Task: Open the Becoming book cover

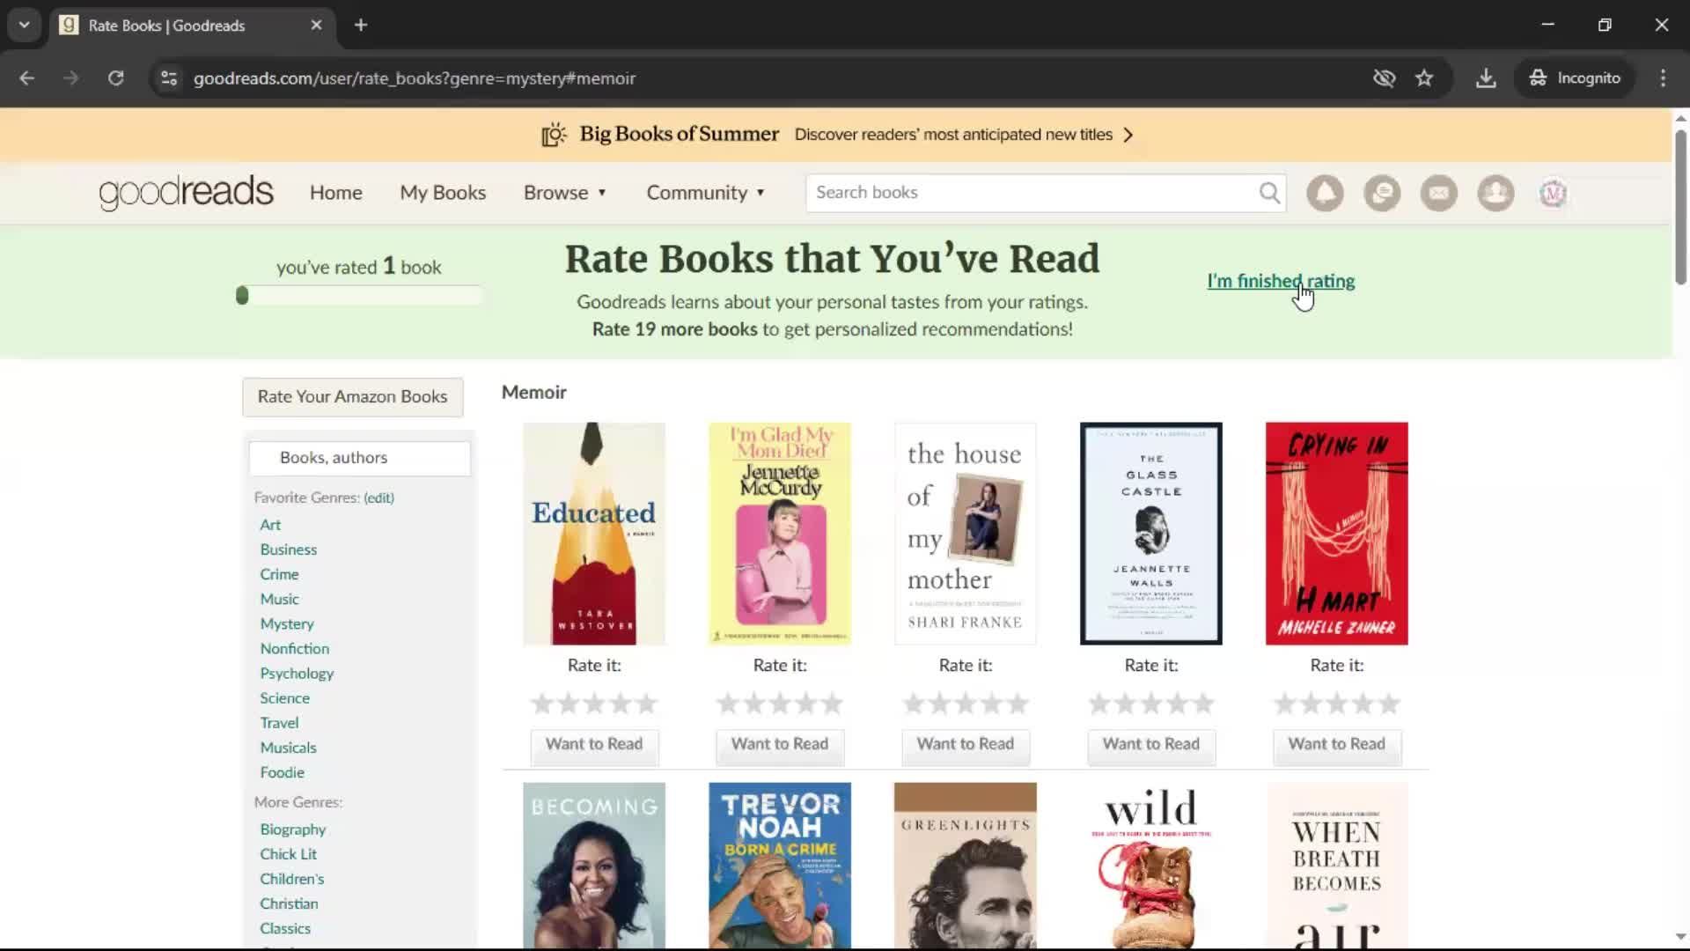Action: [x=594, y=866]
